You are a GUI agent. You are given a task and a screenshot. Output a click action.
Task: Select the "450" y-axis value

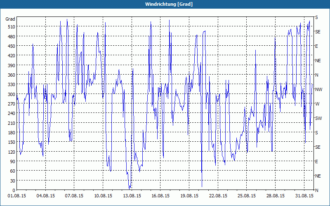(12, 46)
